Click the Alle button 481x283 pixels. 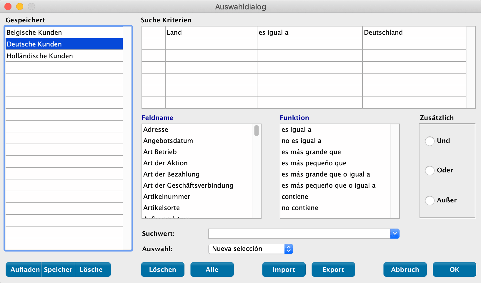[212, 269]
